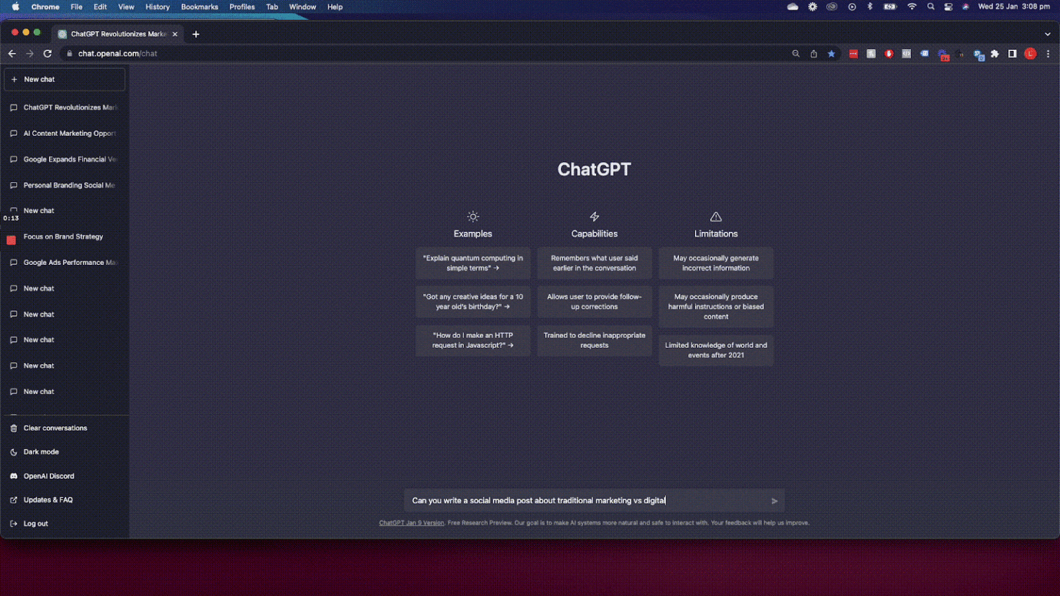1060x596 pixels.
Task: Open the ChatGPT Jan 9 Version link
Action: point(411,523)
